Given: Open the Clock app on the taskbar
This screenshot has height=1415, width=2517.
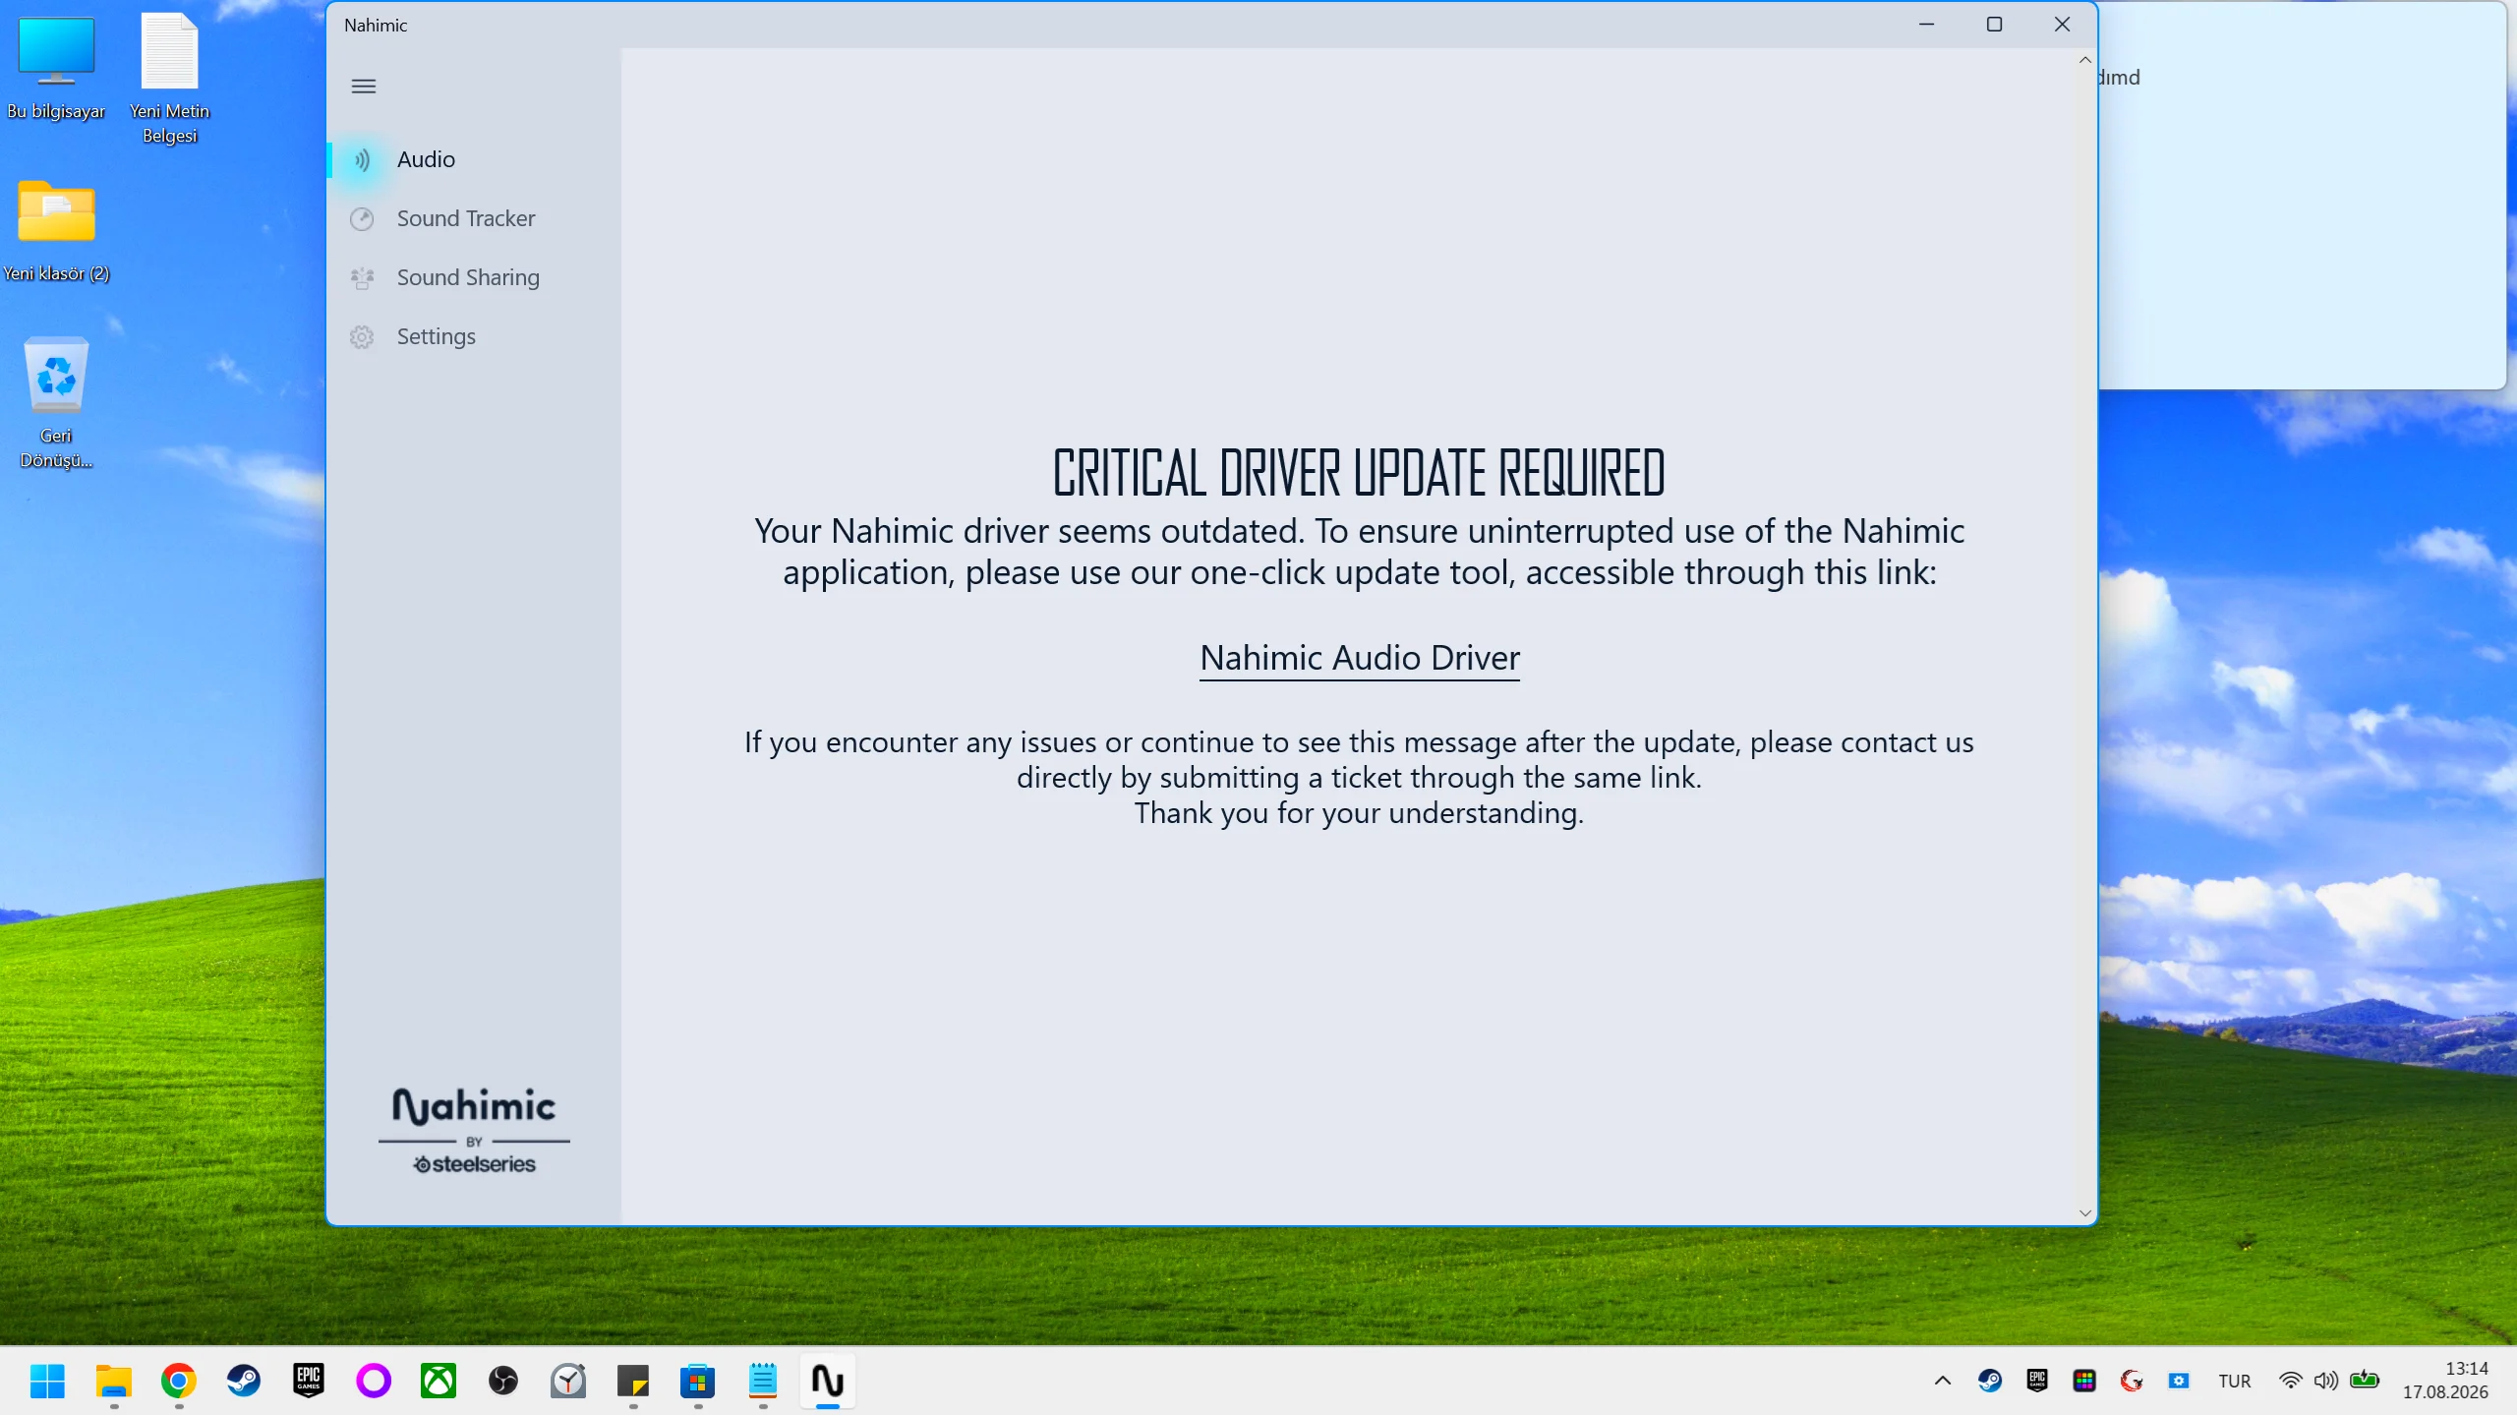Looking at the screenshot, I should pos(568,1381).
